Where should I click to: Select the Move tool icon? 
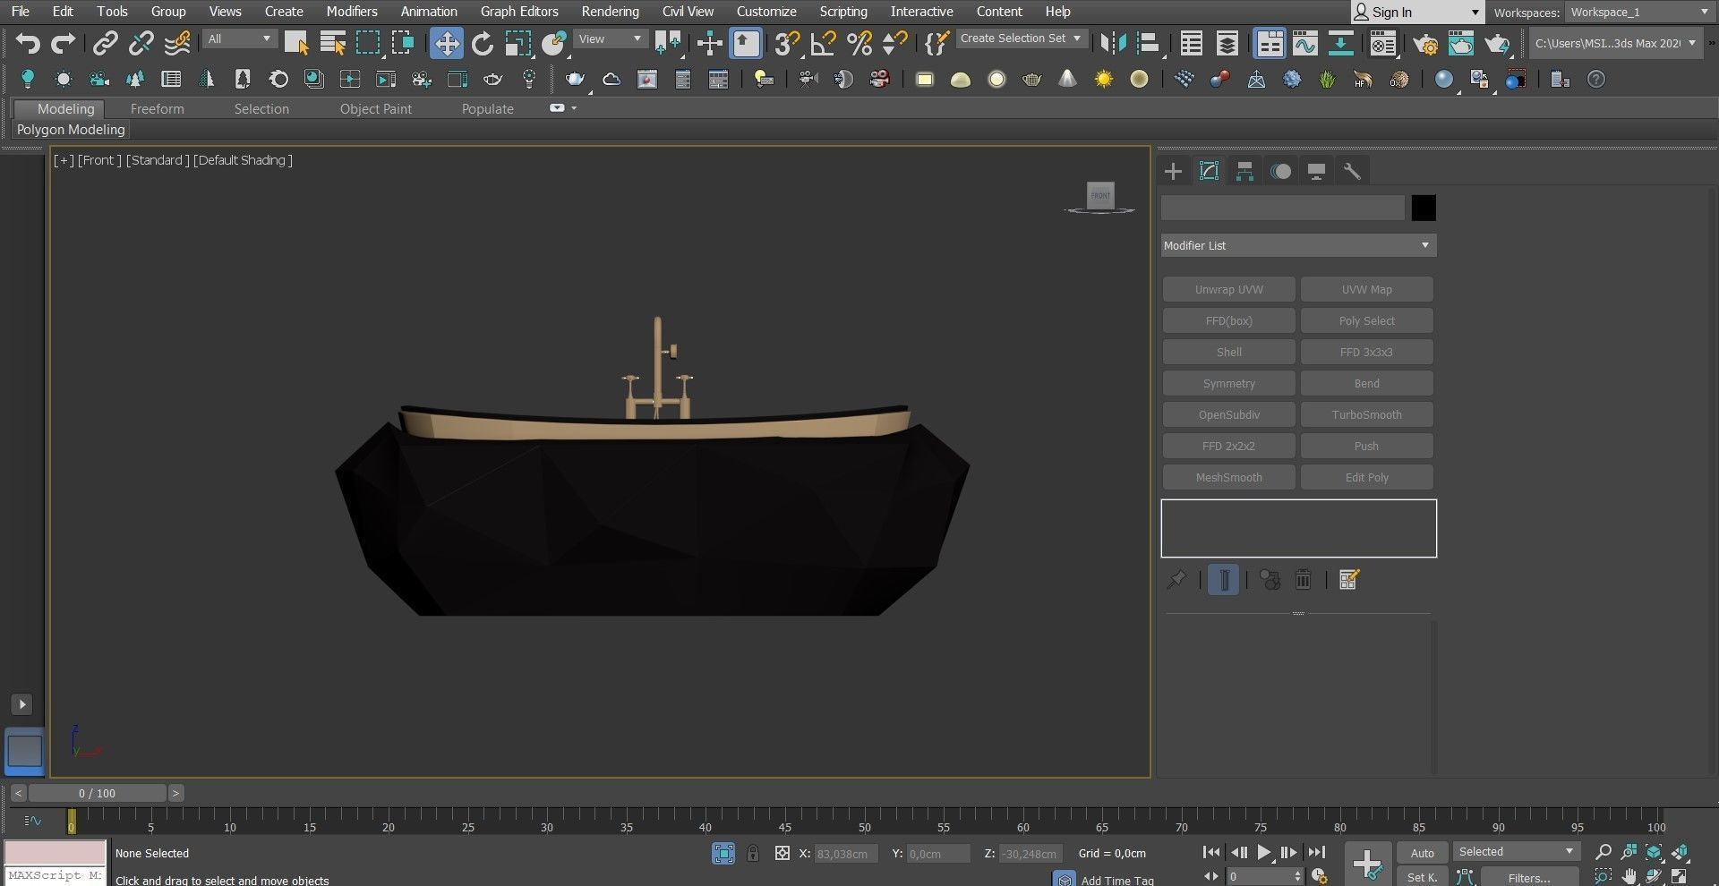coord(446,43)
